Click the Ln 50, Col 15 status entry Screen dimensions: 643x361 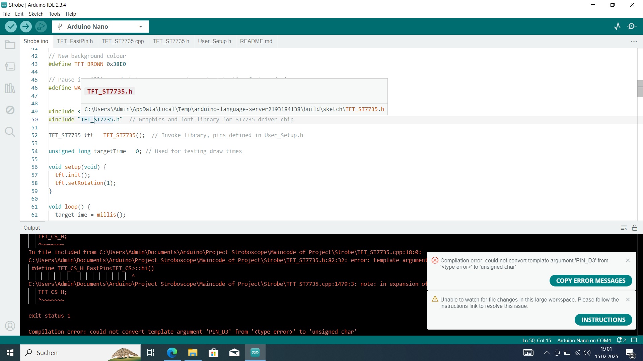(537, 340)
